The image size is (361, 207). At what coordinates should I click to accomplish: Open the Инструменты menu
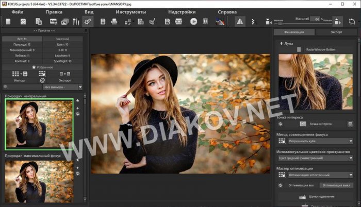click(130, 11)
